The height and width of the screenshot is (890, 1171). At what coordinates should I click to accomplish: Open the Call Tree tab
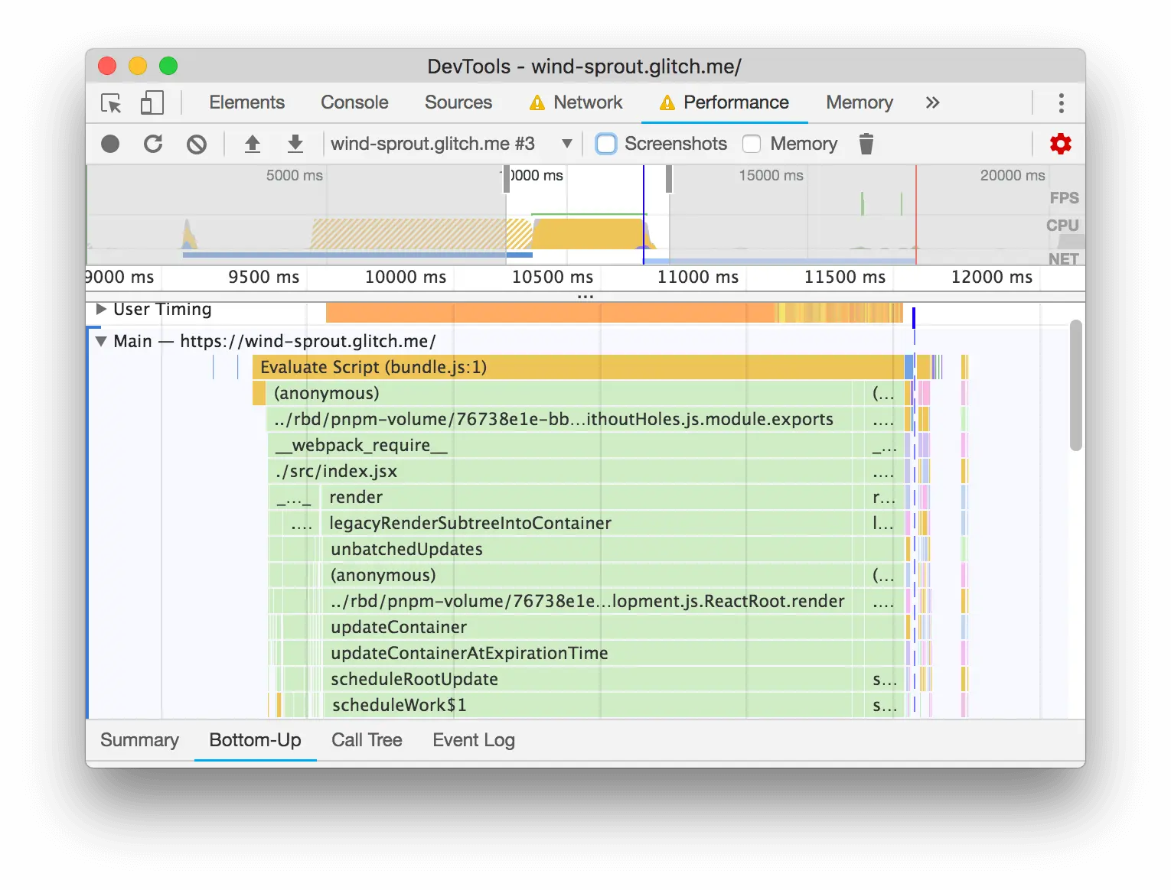point(367,740)
